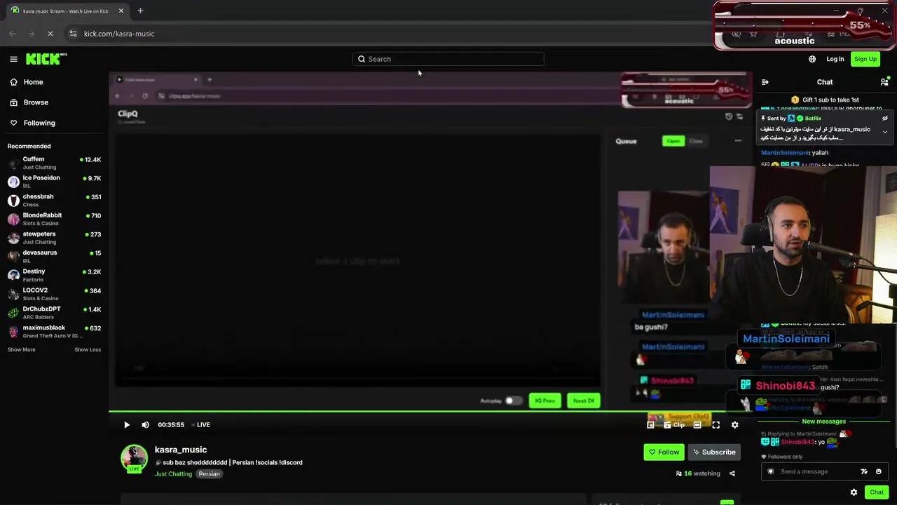Enter fullscreen on the video player

point(715,424)
